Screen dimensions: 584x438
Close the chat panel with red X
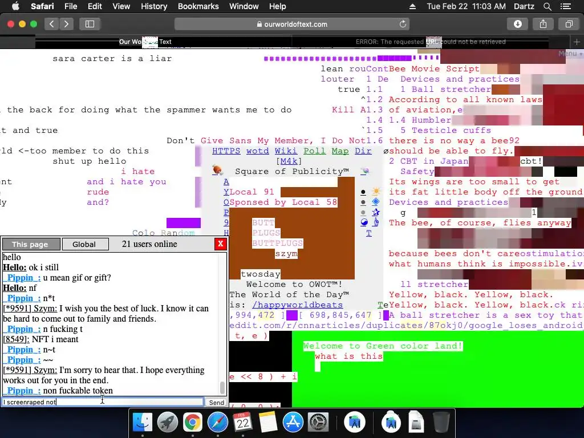(221, 244)
